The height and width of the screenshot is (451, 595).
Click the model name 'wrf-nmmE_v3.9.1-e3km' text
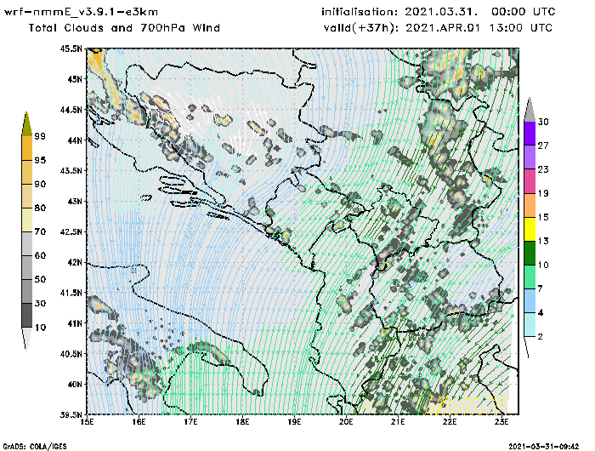[81, 12]
